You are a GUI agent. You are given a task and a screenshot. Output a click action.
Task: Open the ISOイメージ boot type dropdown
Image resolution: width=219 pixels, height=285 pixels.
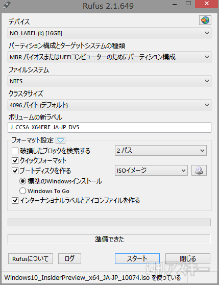click(x=151, y=171)
